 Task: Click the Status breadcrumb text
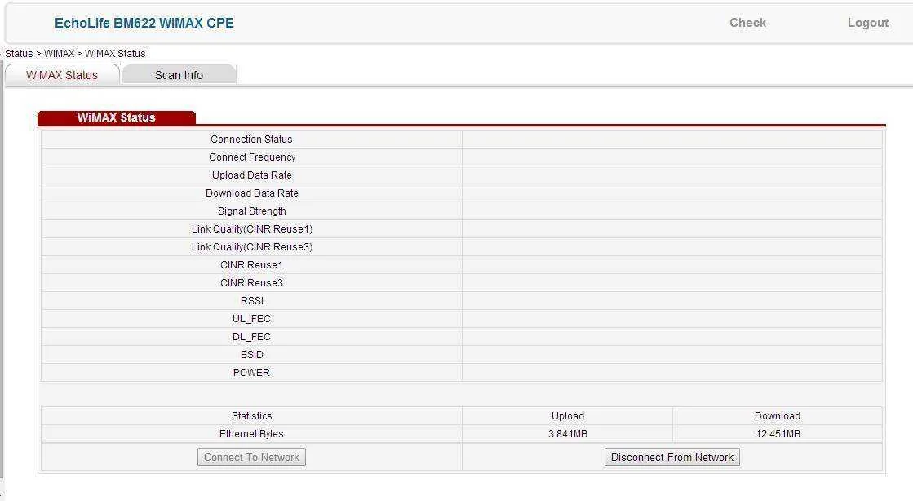19,54
